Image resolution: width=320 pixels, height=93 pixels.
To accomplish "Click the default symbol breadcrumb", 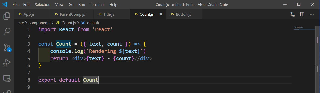I will click(90, 23).
